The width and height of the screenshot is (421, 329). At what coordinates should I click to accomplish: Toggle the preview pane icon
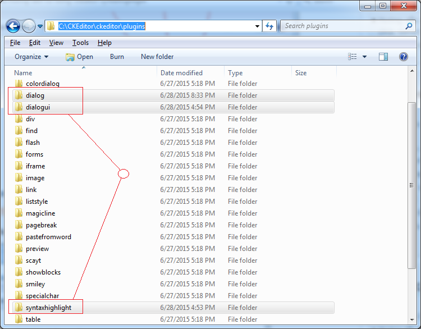(x=383, y=57)
